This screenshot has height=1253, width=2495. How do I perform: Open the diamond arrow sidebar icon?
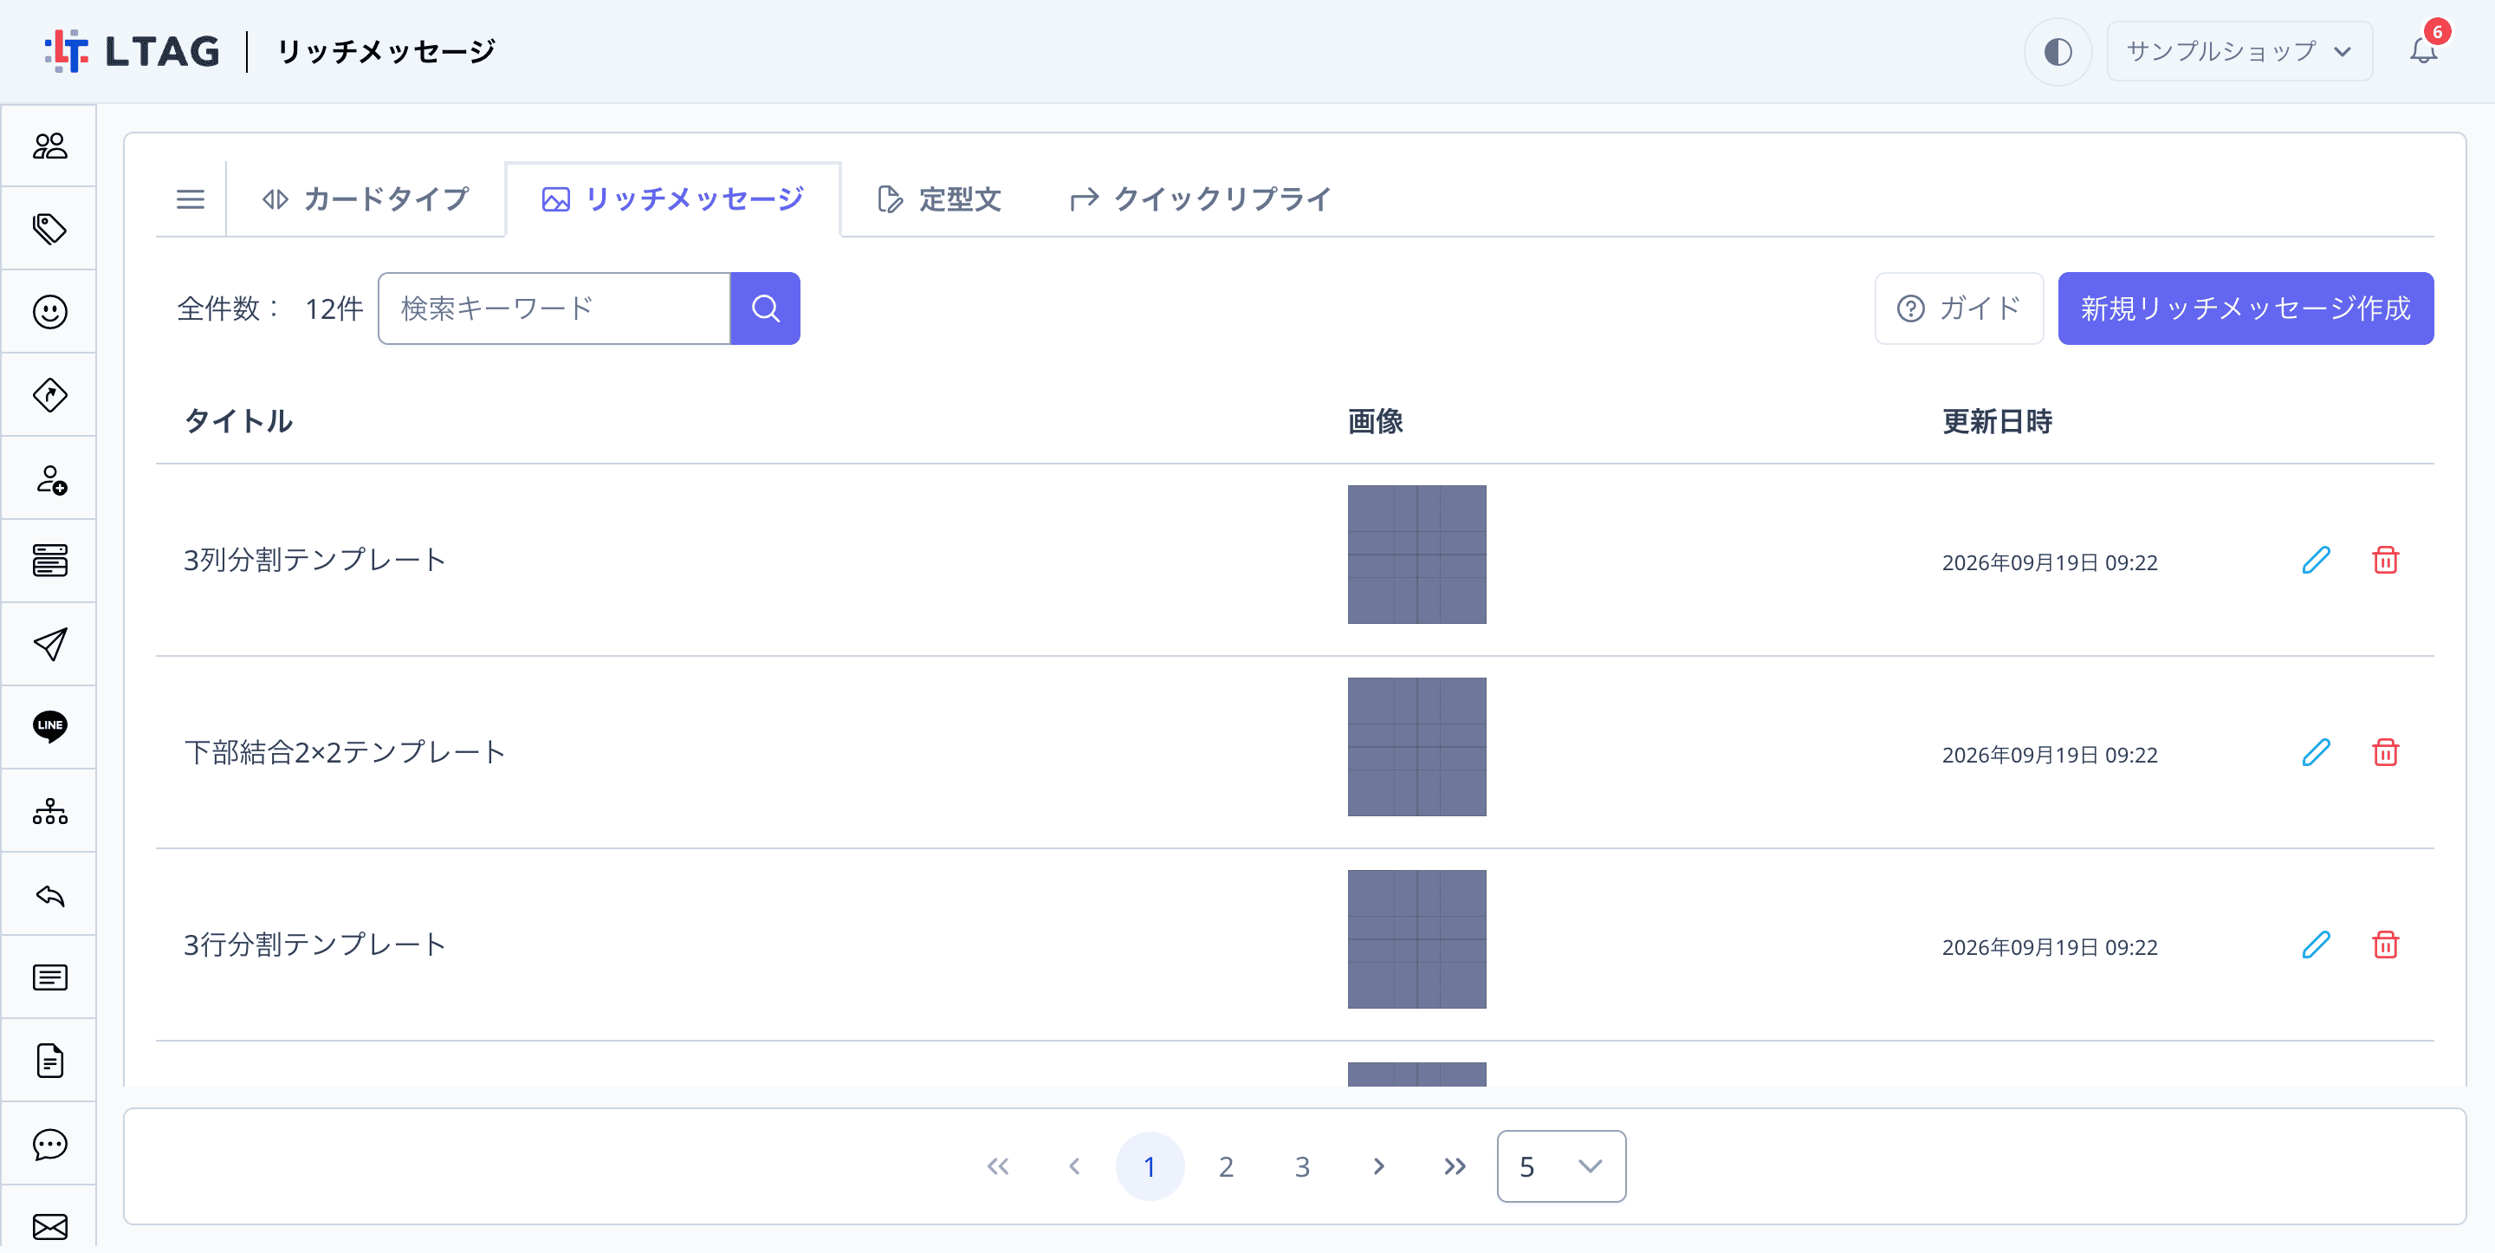point(49,395)
